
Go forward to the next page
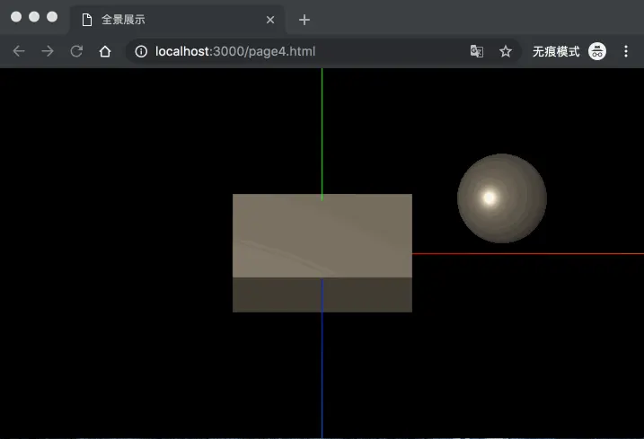[x=48, y=51]
